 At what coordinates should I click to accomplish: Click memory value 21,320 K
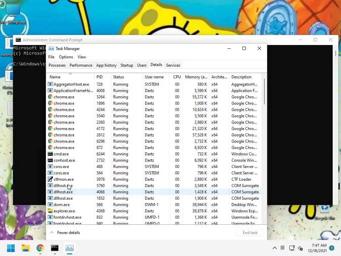[x=199, y=128]
